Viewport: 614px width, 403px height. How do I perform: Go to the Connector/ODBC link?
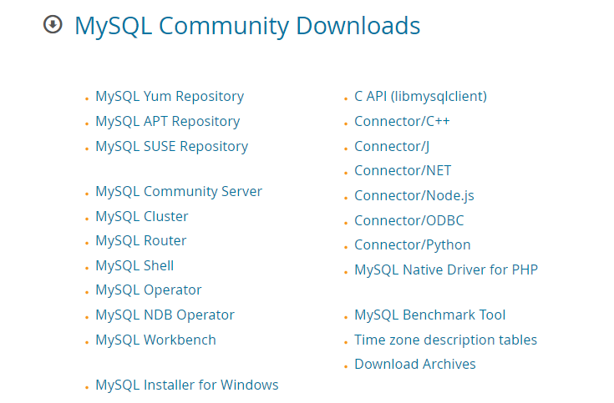(409, 220)
